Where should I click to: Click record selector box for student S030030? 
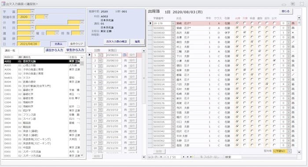pyautogui.click(x=150, y=33)
